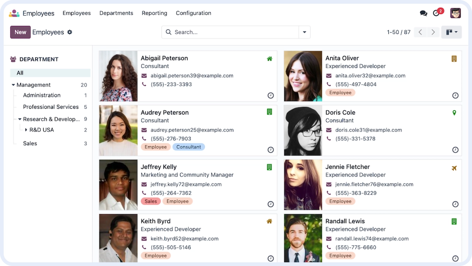Screen dimensions: 472x266
Task: Click inside the Search field
Action: coord(232,32)
